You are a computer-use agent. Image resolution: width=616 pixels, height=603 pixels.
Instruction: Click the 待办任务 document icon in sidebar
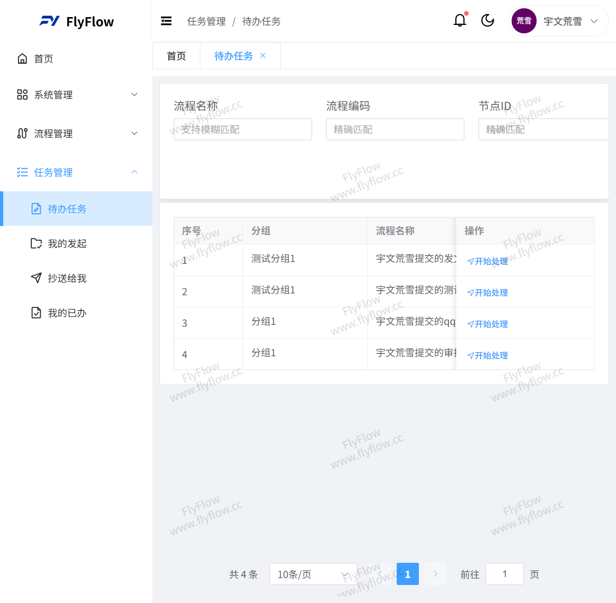36,209
